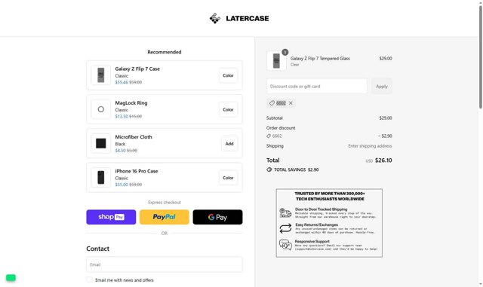This screenshot has width=483, height=287.
Task: Click the page vertical scrollbar
Action: pos(480,57)
